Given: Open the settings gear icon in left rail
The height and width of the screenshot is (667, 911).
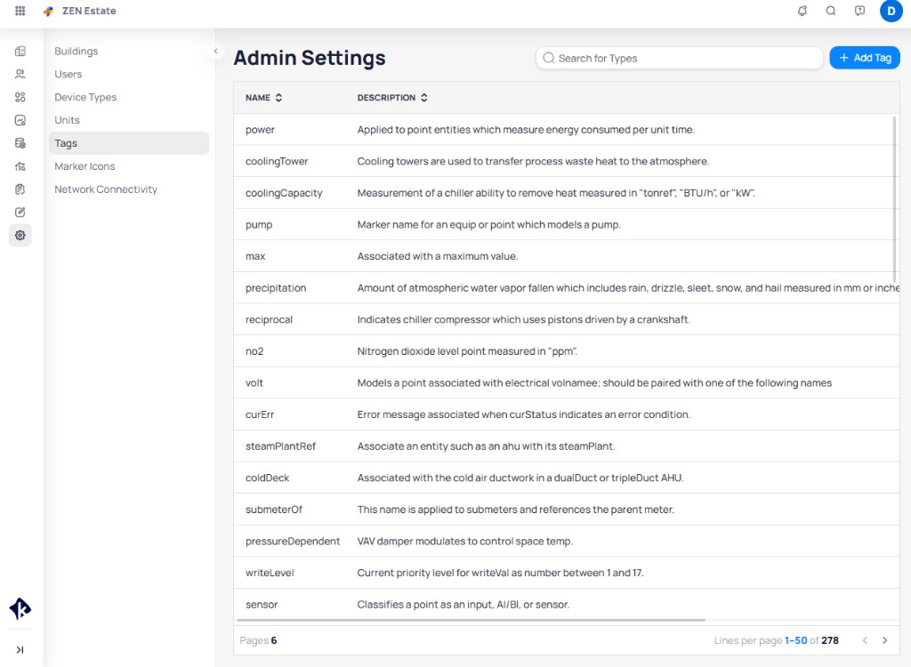Looking at the screenshot, I should [20, 236].
